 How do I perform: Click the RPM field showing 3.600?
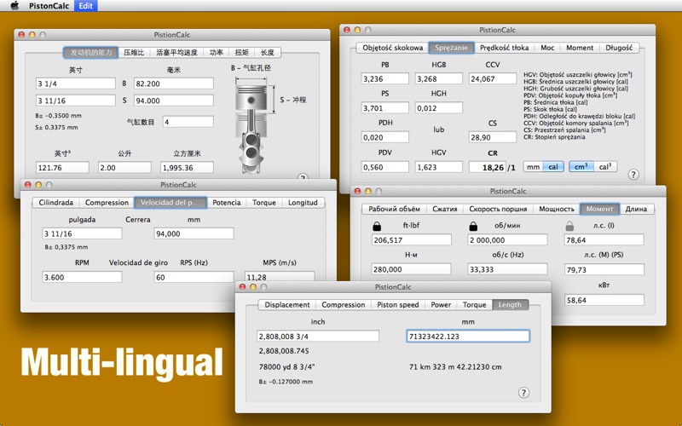tap(82, 278)
